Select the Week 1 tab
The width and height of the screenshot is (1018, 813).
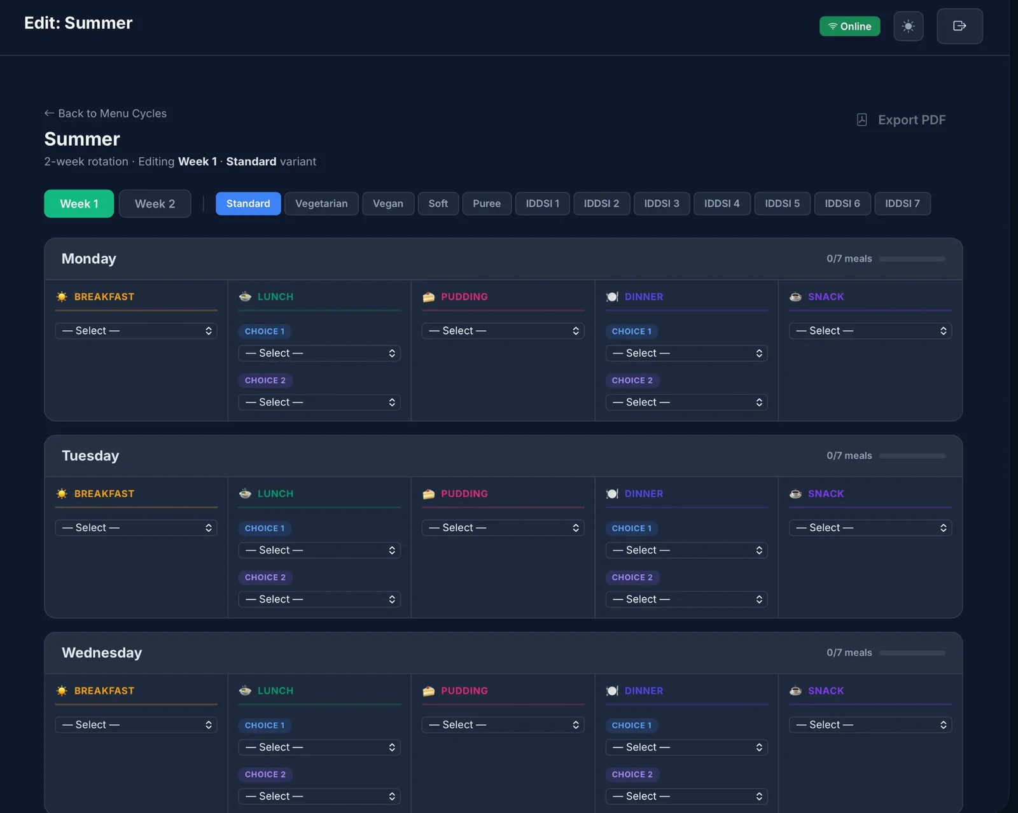[79, 204]
